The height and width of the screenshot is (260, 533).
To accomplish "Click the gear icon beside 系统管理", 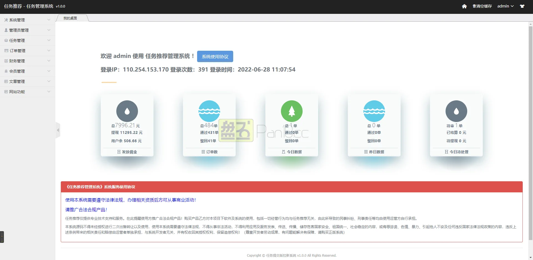I will point(6,20).
